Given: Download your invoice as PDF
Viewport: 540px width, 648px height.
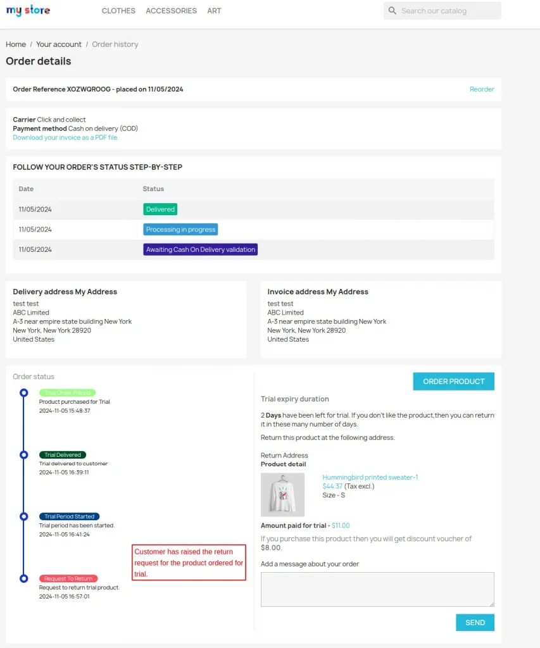Looking at the screenshot, I should pos(66,137).
